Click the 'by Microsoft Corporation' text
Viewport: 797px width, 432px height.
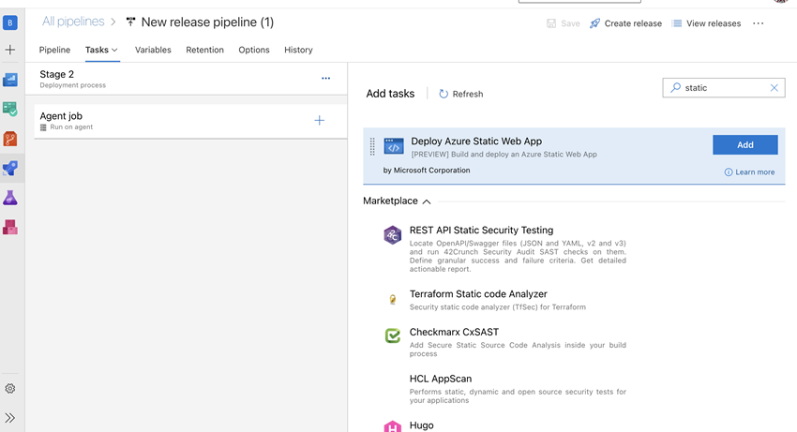tap(427, 171)
